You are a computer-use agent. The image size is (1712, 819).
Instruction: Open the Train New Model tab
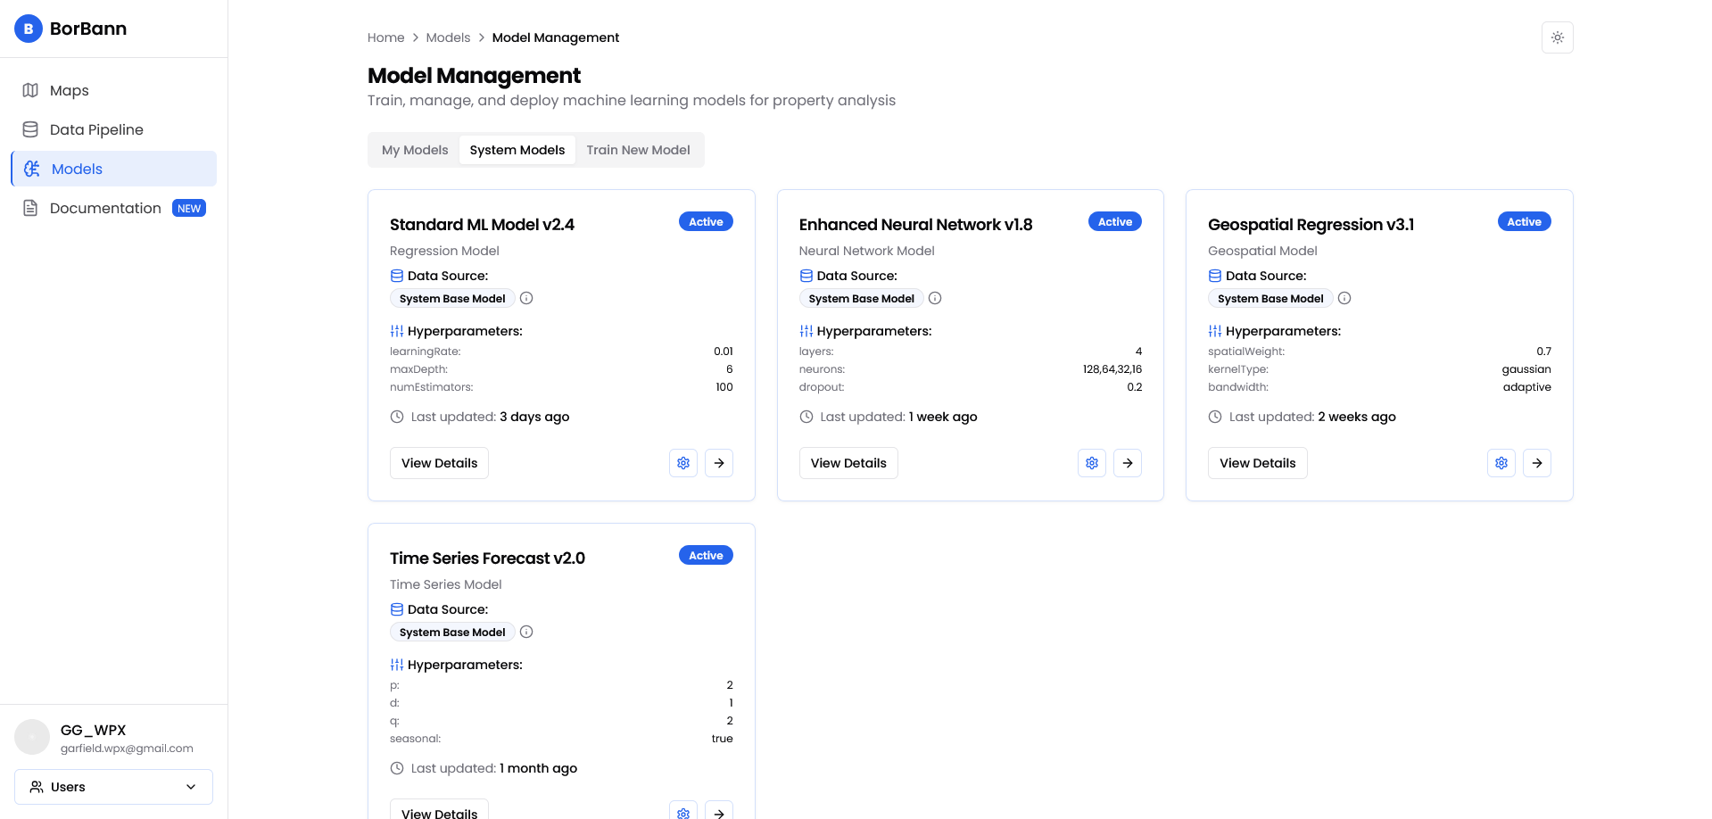tap(638, 150)
